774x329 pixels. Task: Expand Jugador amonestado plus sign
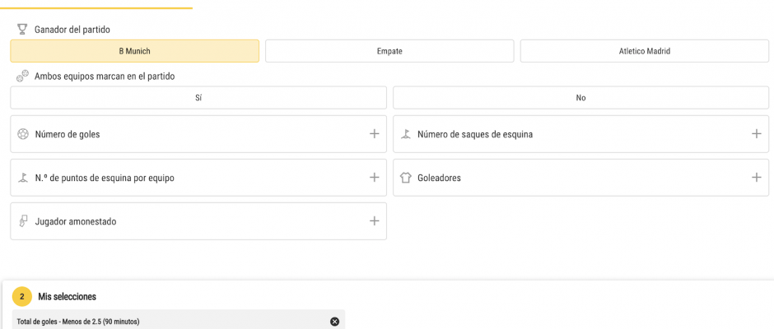point(374,221)
